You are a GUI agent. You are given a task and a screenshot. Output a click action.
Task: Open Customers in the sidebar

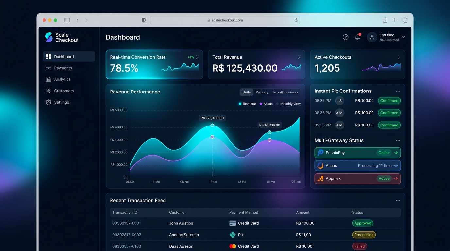pos(69,91)
